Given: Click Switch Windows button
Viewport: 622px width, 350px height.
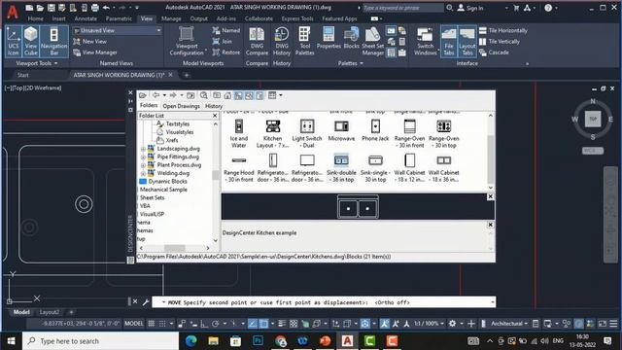Looking at the screenshot, I should pos(426,41).
